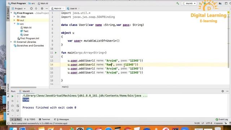
Task: Click First Program in the breadcrumb bar
Action: [x=17, y=3]
